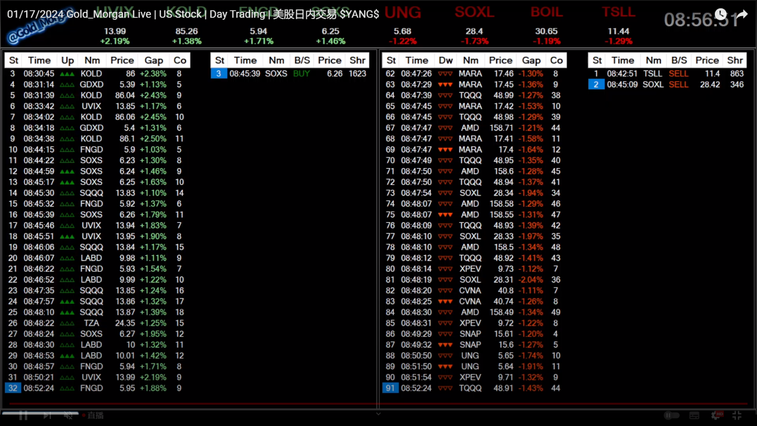This screenshot has width=757, height=426.
Task: Select the SOXL SELL order at 08:45:09
Action: point(667,85)
